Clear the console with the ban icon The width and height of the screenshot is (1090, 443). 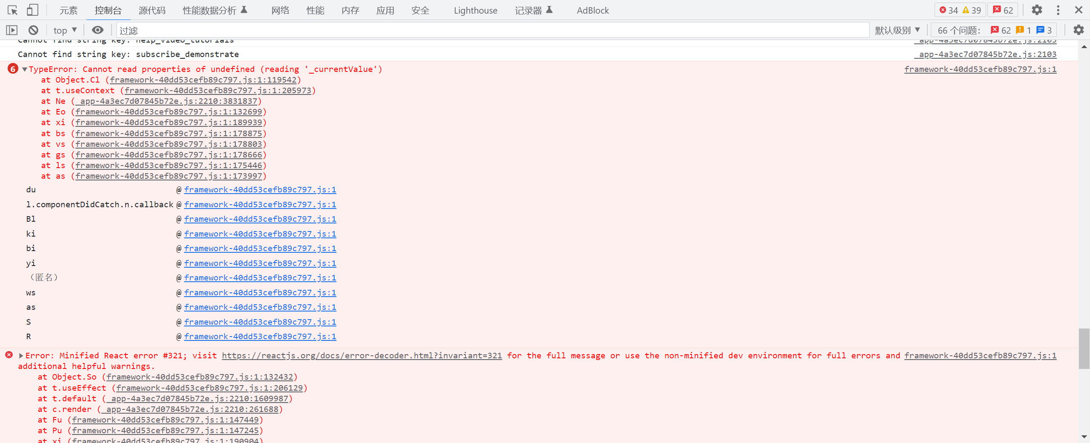(33, 30)
